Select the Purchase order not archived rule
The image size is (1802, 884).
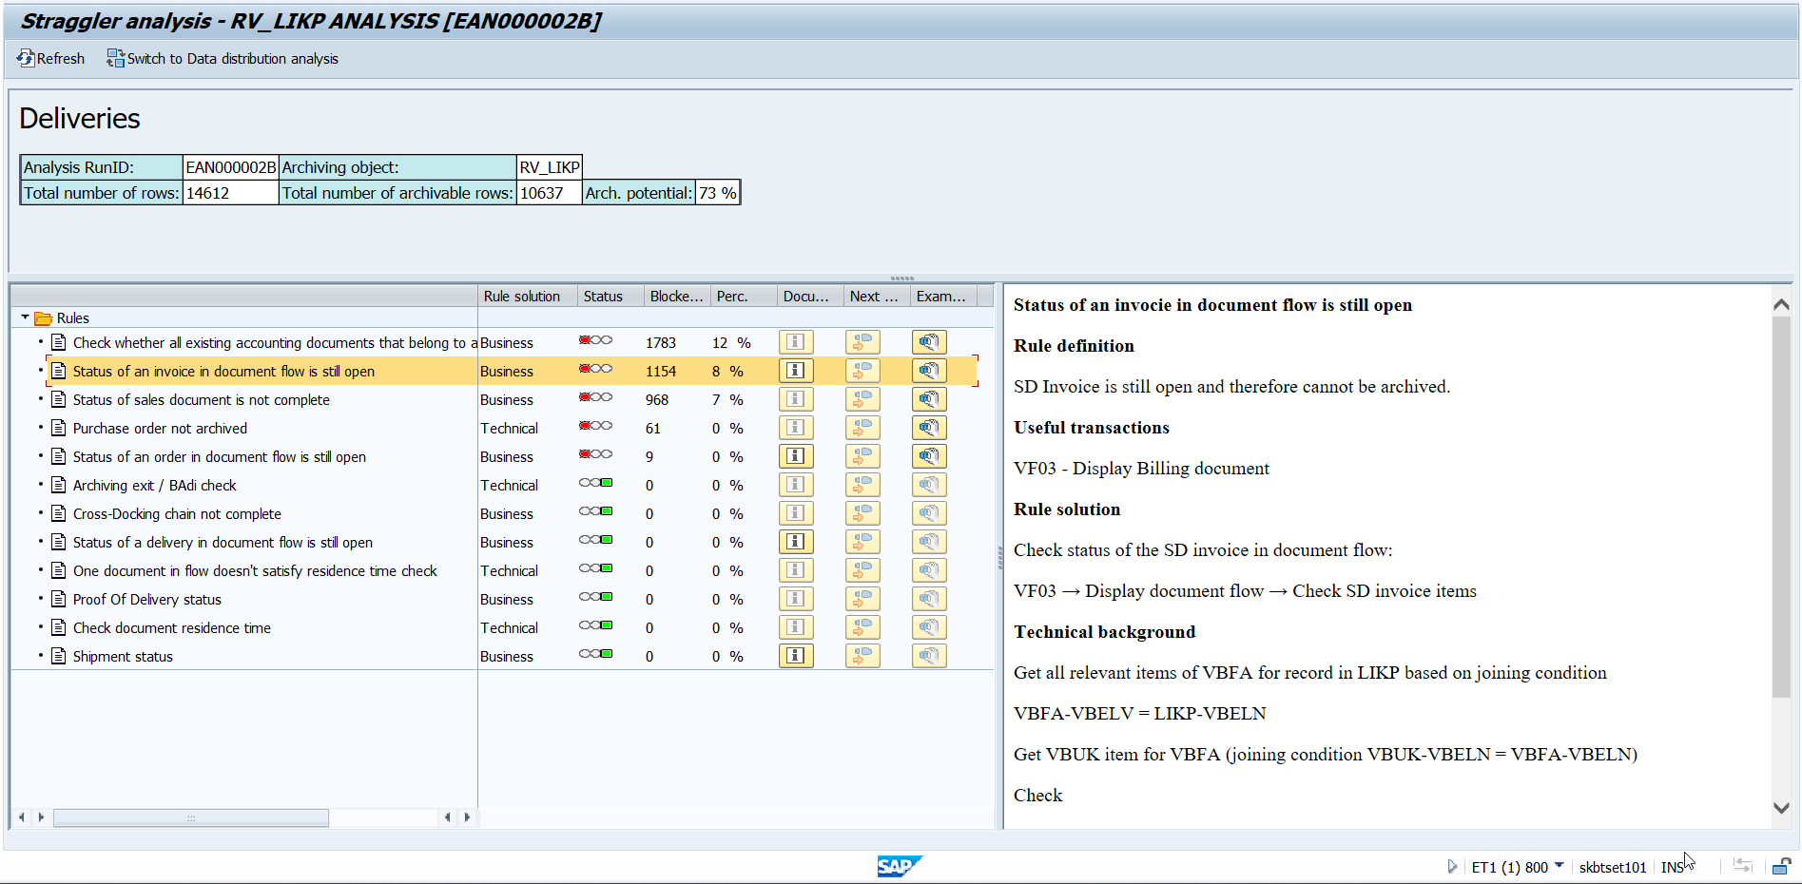(x=160, y=428)
